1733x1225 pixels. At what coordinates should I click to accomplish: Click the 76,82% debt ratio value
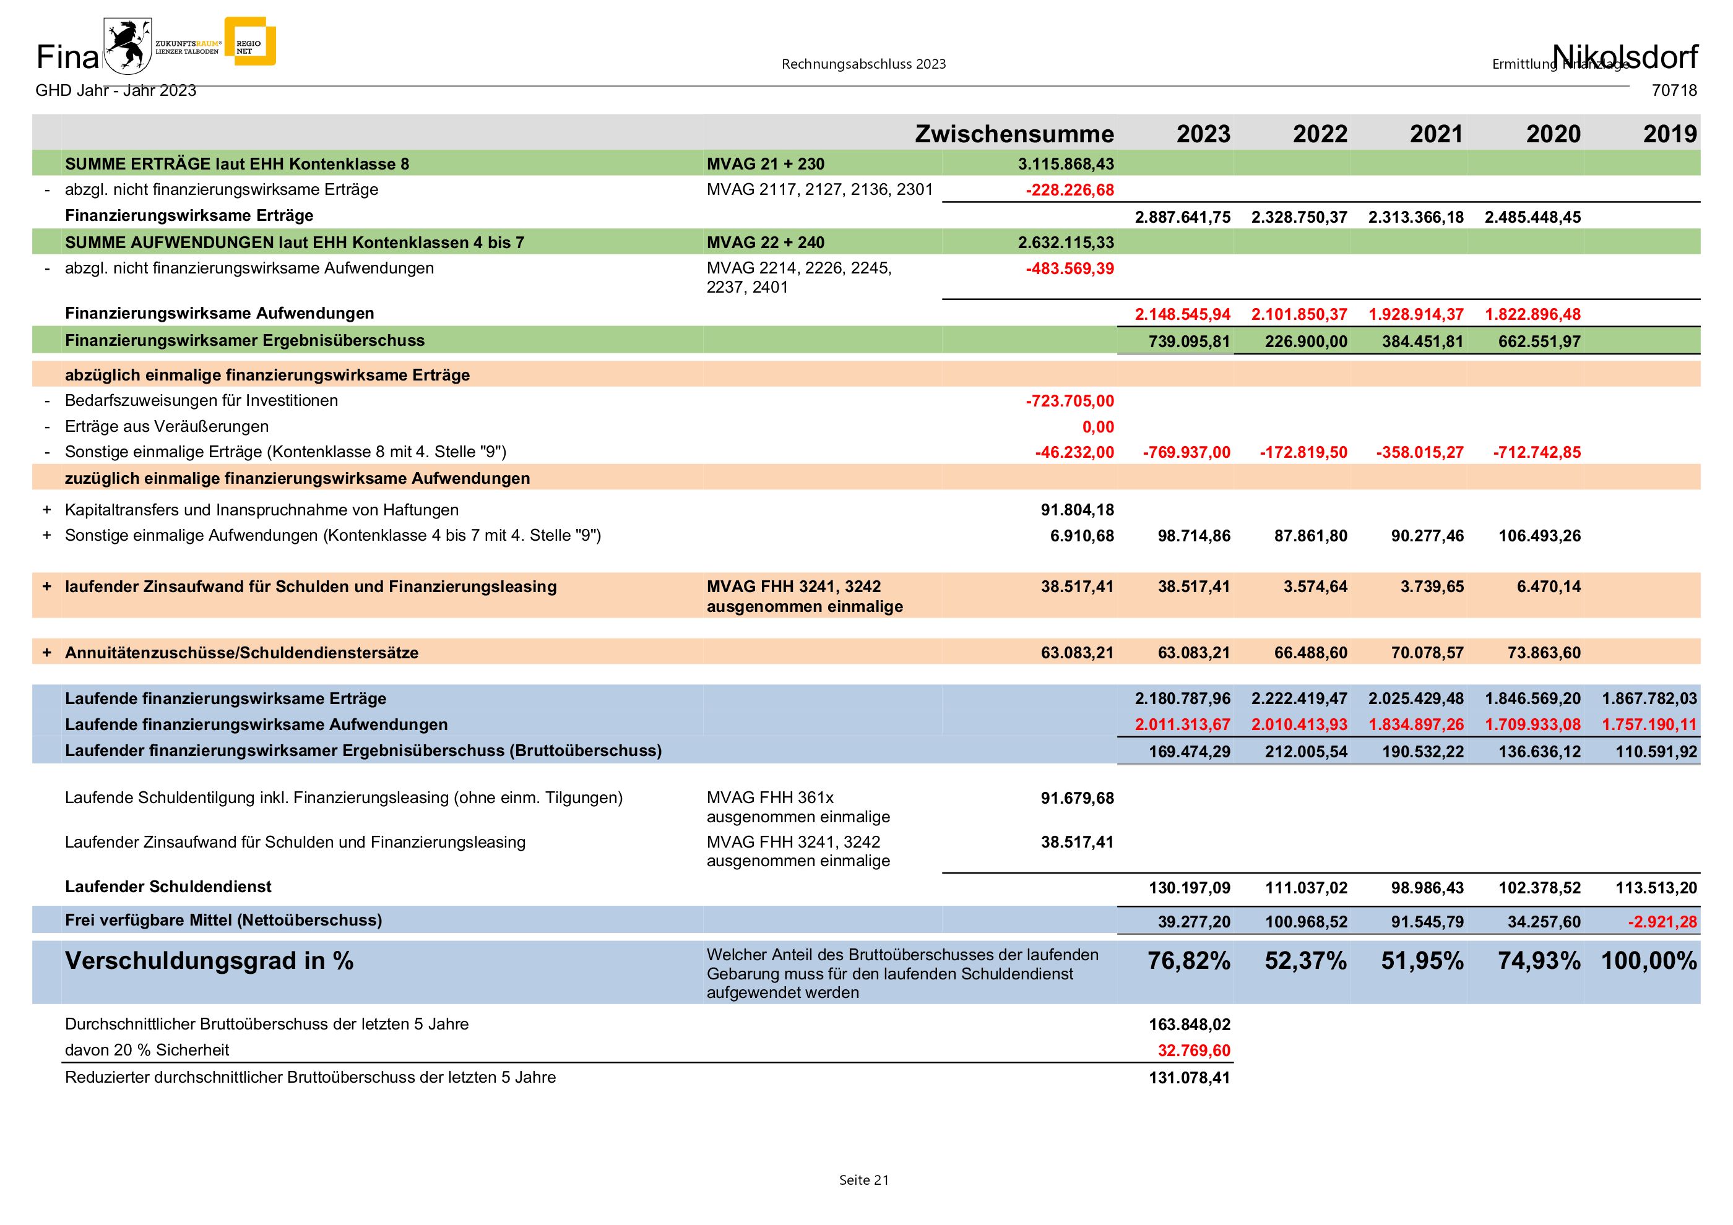(1188, 961)
